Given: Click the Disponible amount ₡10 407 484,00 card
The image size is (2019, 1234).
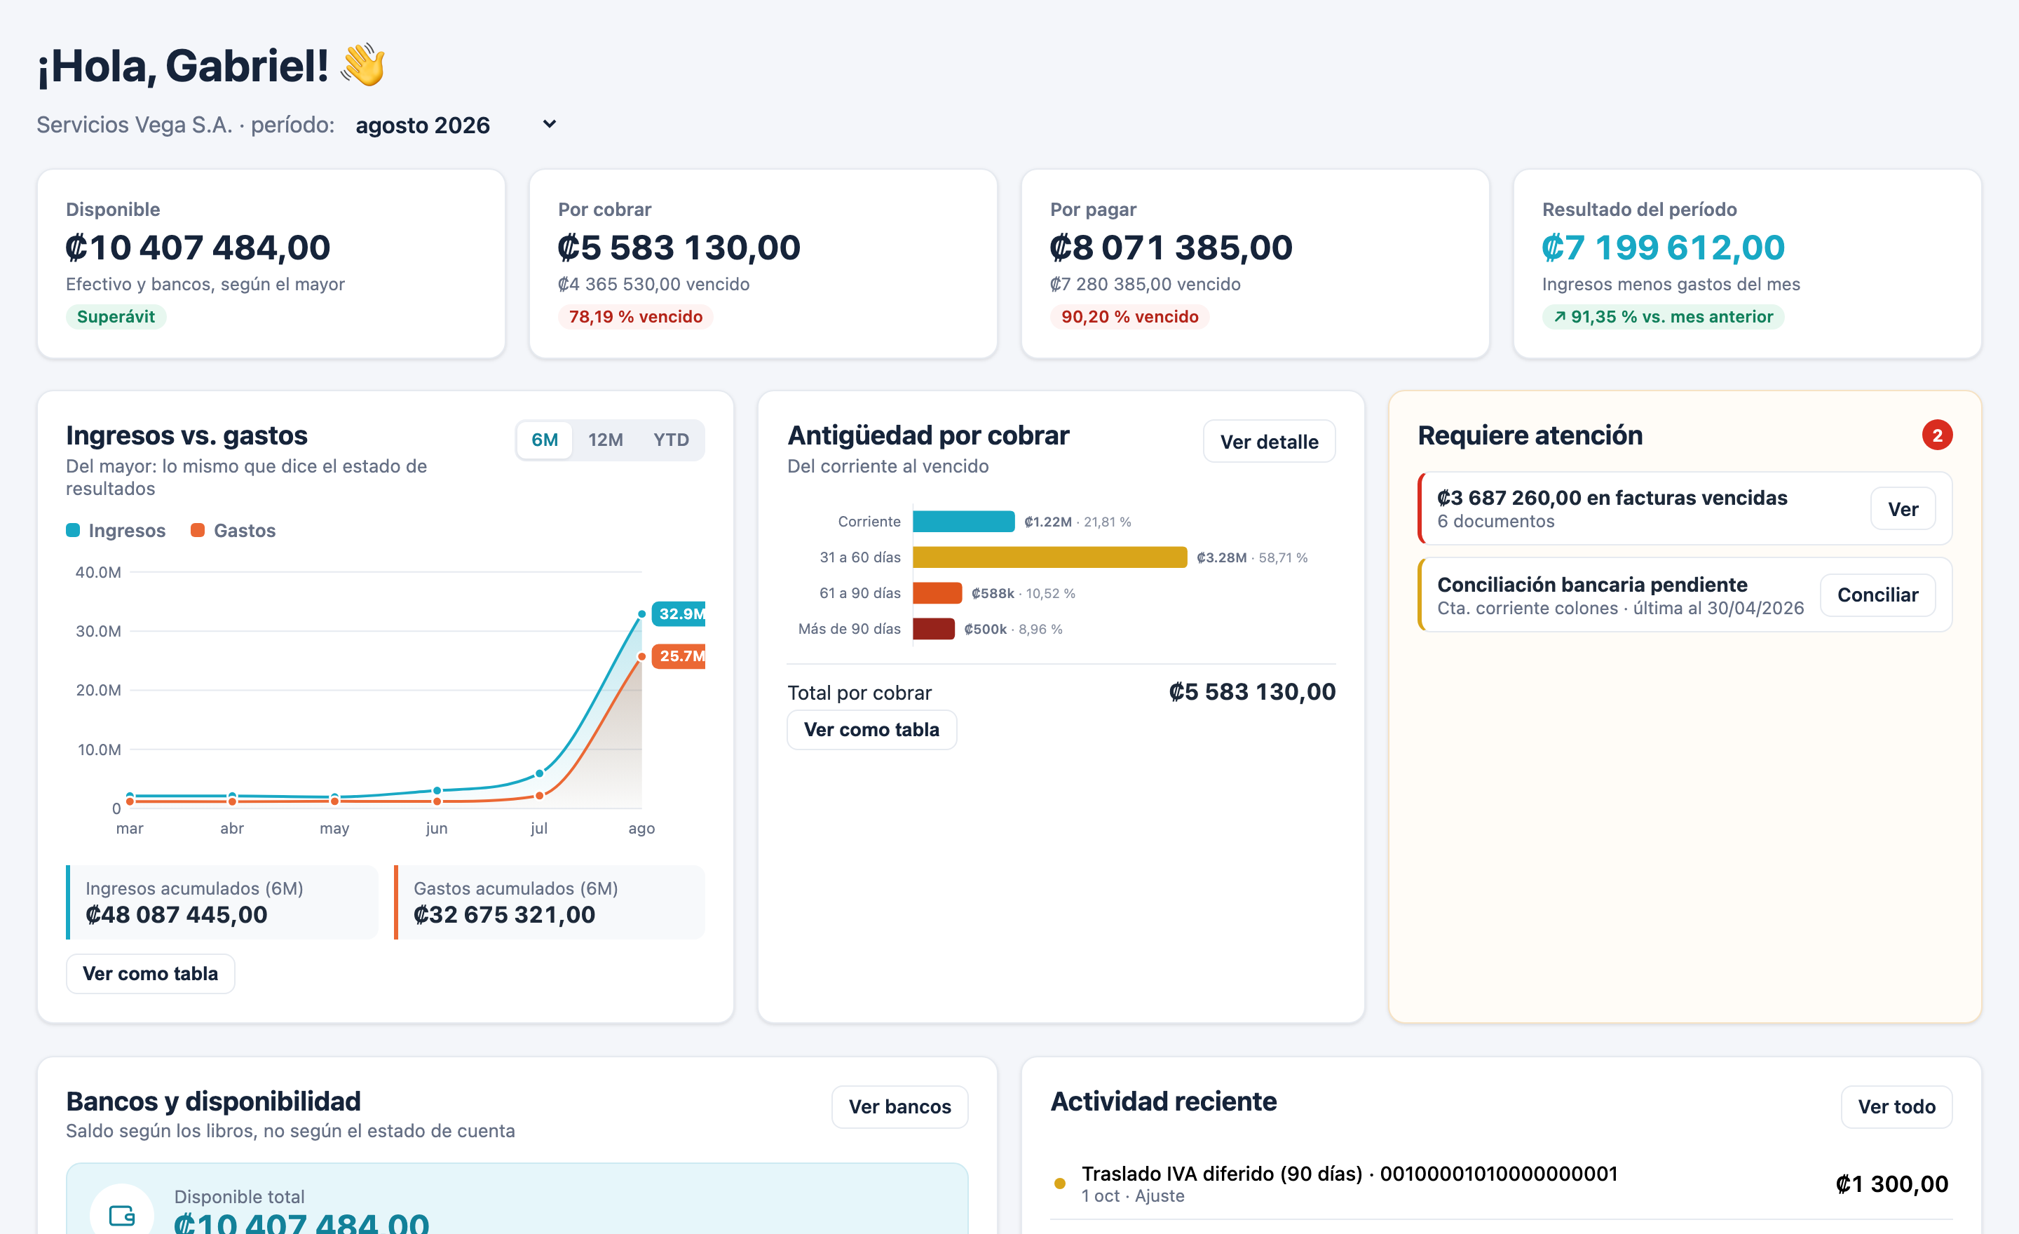Looking at the screenshot, I should pos(271,264).
